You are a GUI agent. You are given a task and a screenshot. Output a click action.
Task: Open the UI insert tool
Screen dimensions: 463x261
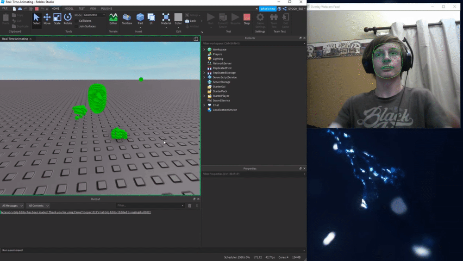(x=151, y=19)
